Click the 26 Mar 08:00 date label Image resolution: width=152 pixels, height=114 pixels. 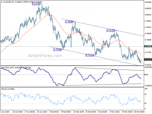point(139,112)
